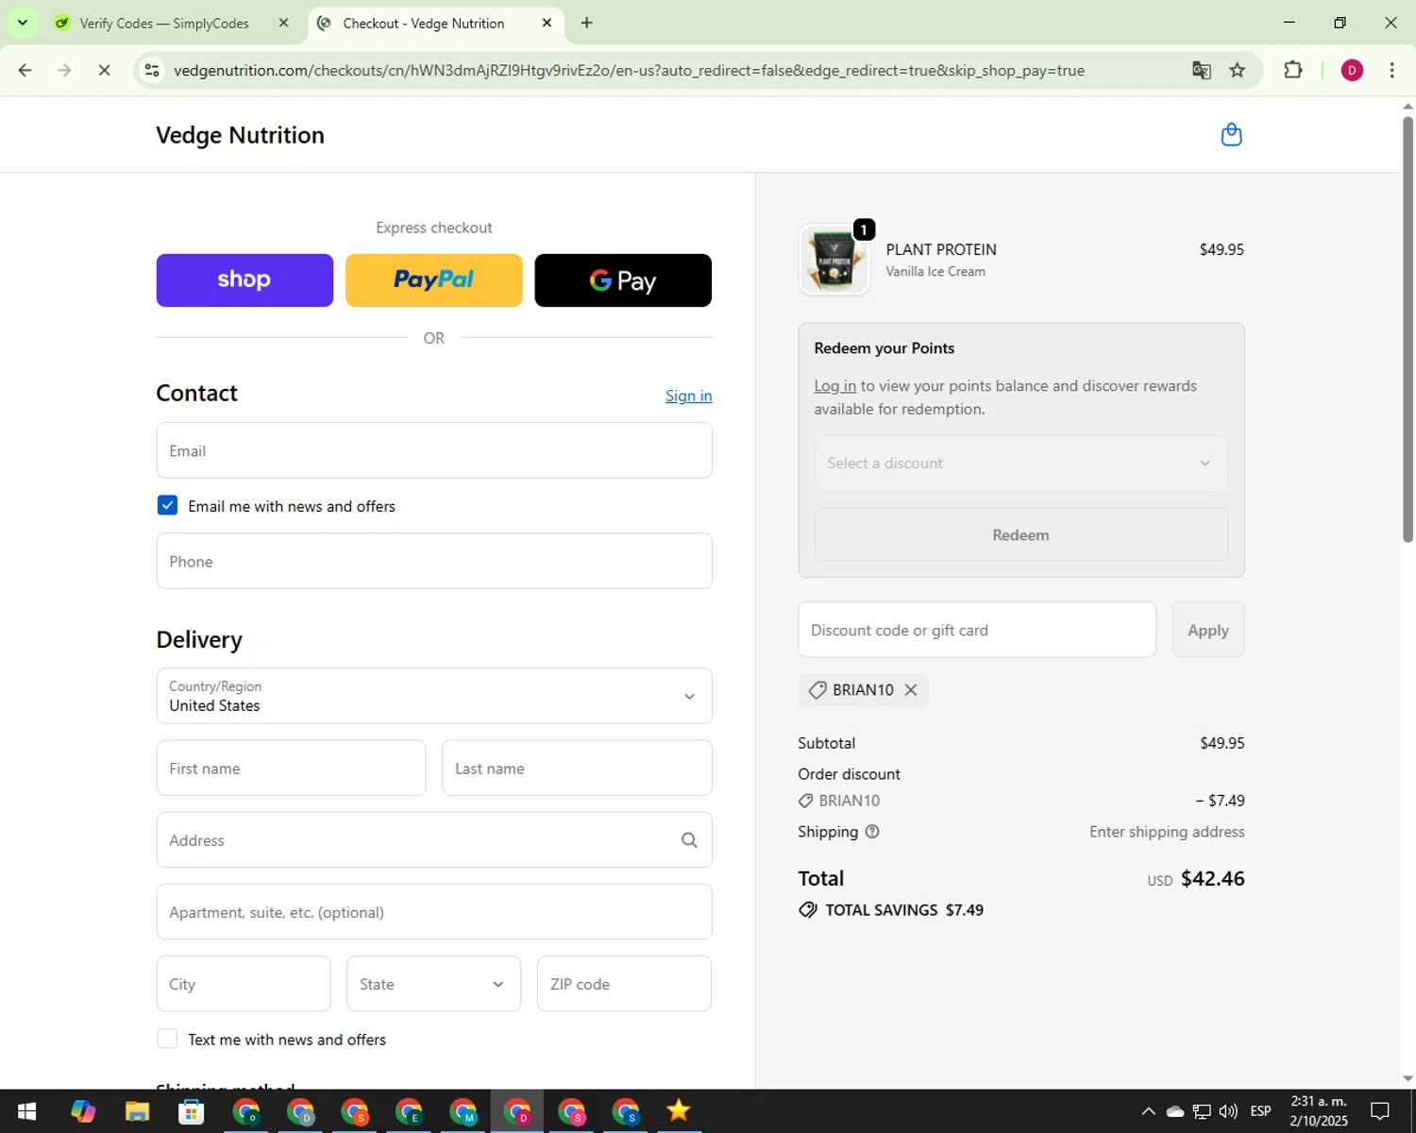The image size is (1416, 1133).
Task: Focus the Email input field
Action: click(x=434, y=450)
